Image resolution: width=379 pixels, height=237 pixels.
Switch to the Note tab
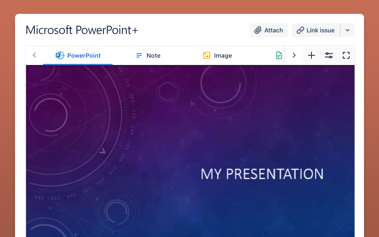[x=148, y=55]
